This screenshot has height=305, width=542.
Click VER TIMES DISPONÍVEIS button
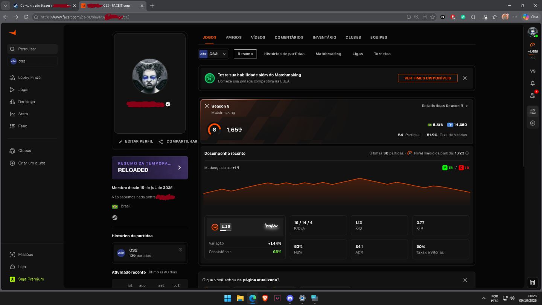(x=428, y=78)
